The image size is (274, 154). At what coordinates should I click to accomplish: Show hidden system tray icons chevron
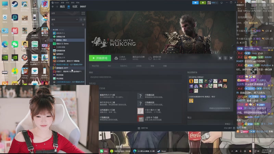click(232, 151)
